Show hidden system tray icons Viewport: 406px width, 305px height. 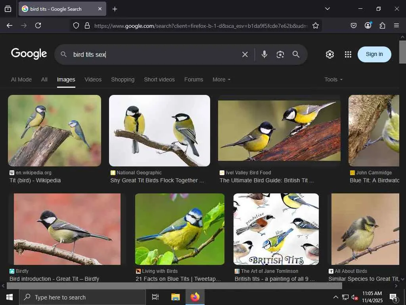335,297
